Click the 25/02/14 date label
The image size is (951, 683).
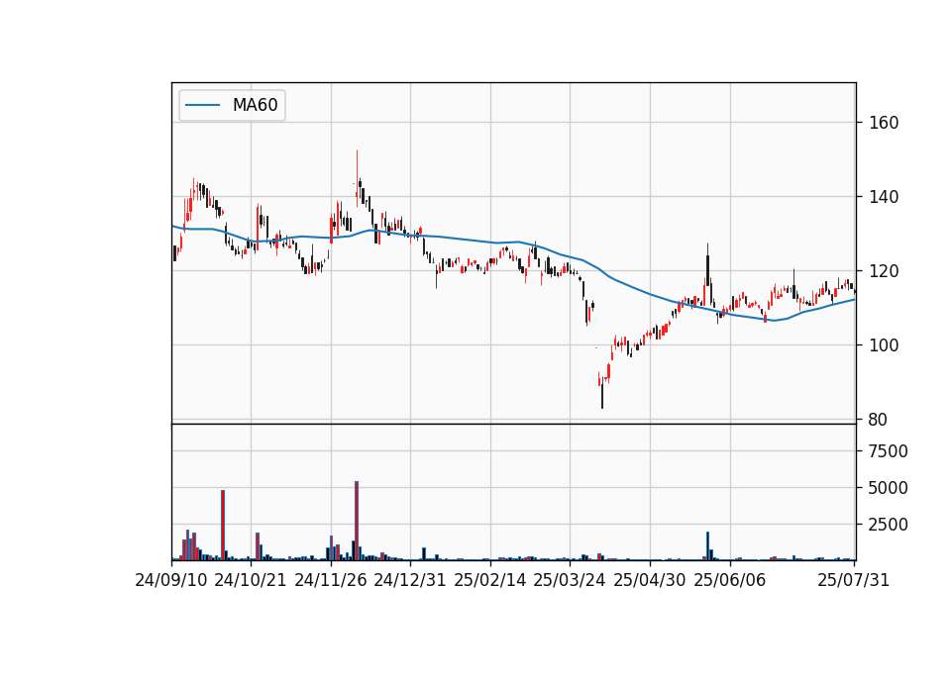tap(490, 580)
